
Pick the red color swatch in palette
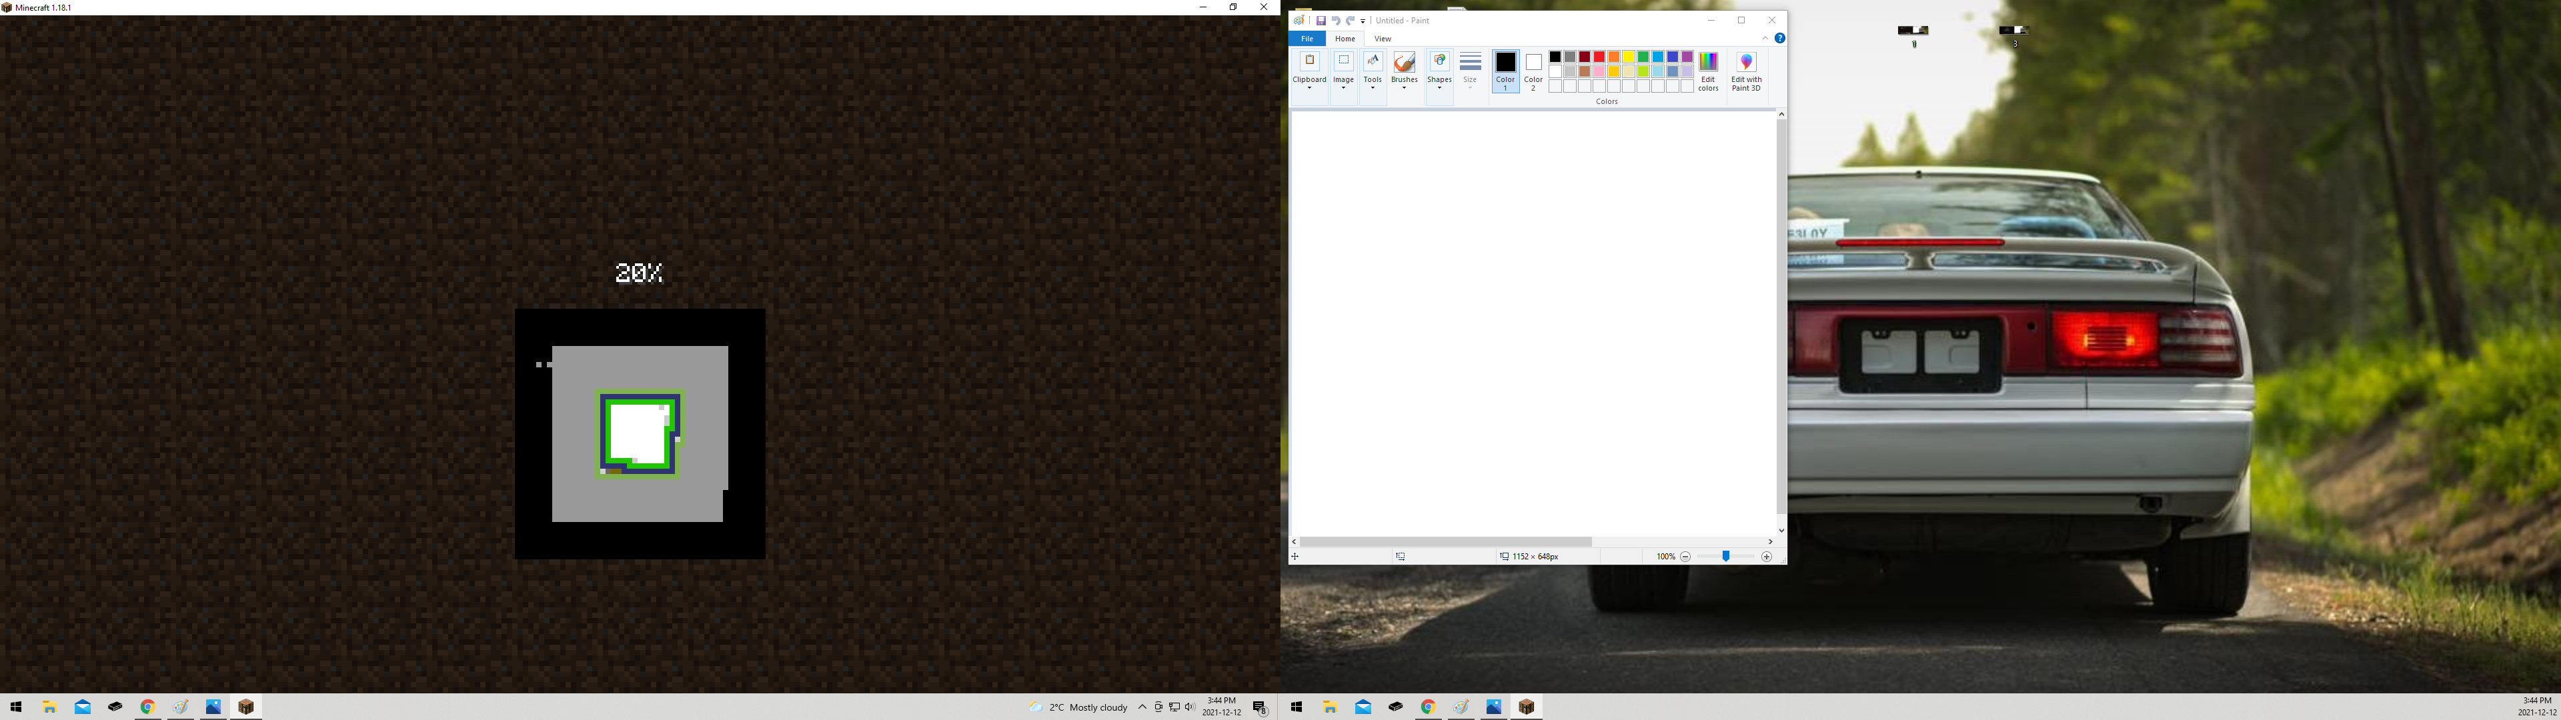(x=1599, y=57)
